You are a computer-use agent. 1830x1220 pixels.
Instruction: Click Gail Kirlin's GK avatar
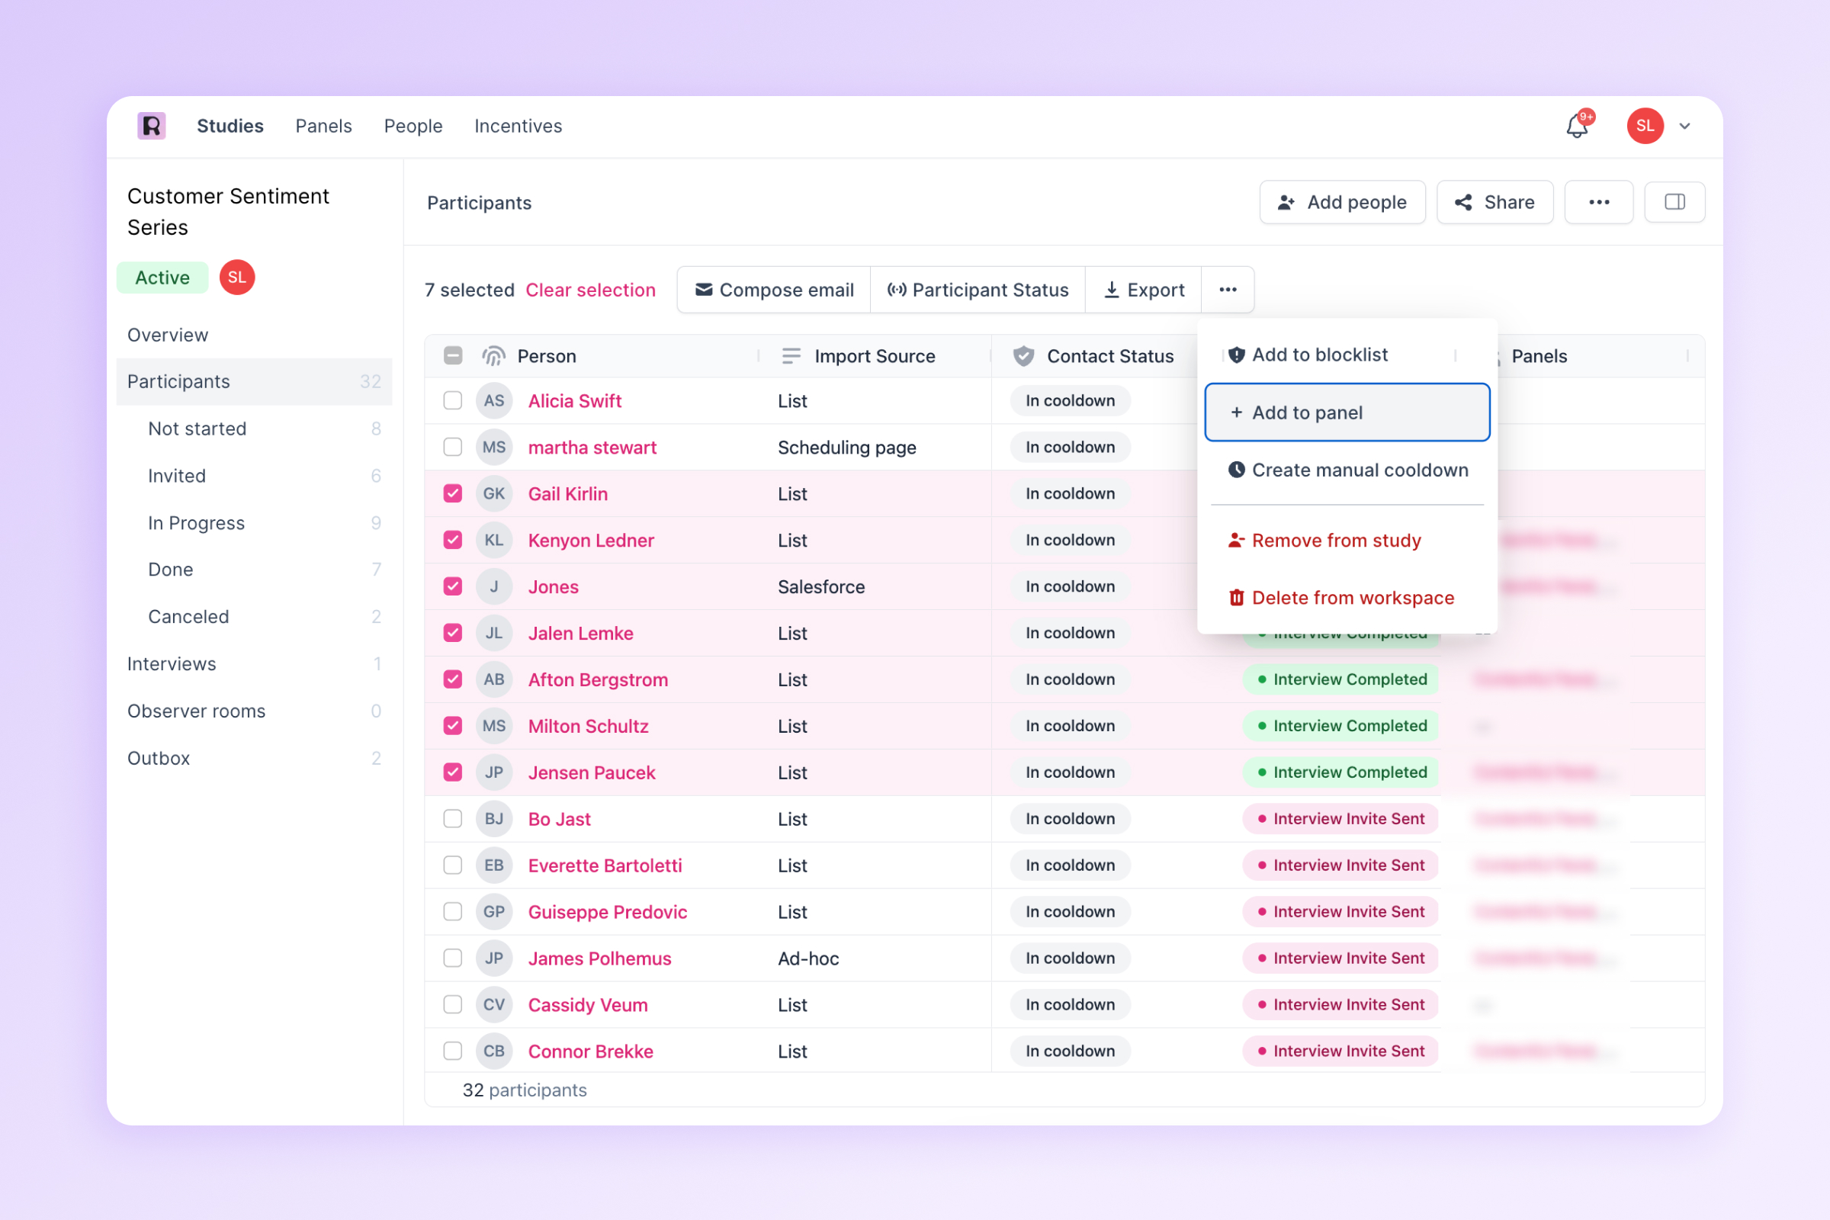tap(494, 493)
